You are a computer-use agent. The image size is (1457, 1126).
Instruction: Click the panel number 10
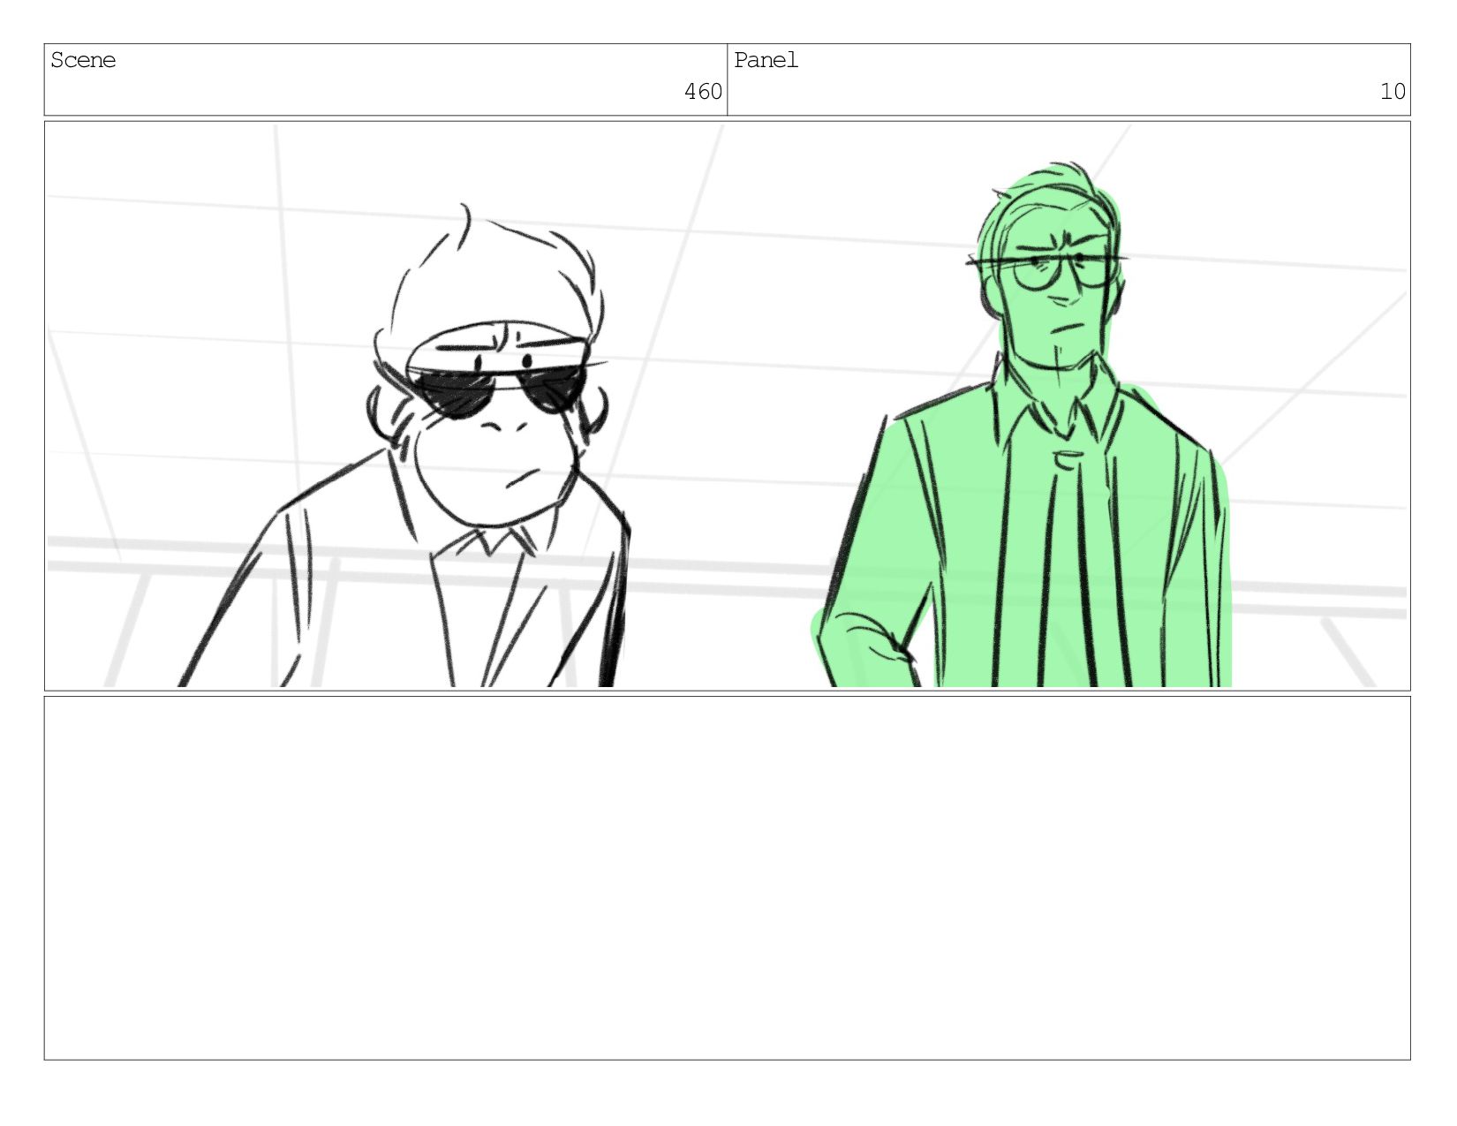[x=1393, y=92]
